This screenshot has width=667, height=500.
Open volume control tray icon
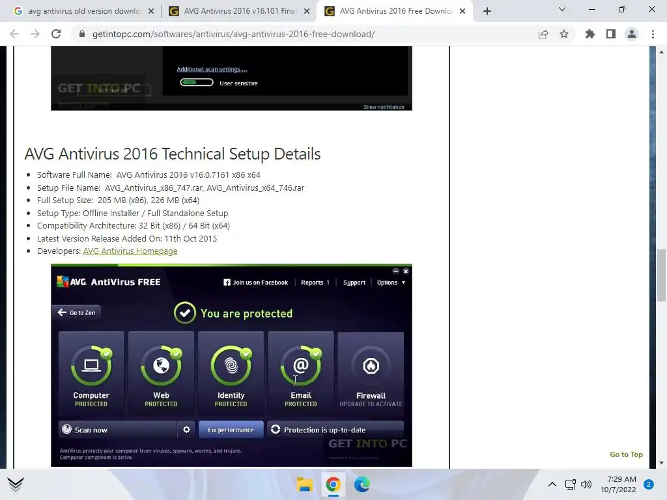(586, 484)
